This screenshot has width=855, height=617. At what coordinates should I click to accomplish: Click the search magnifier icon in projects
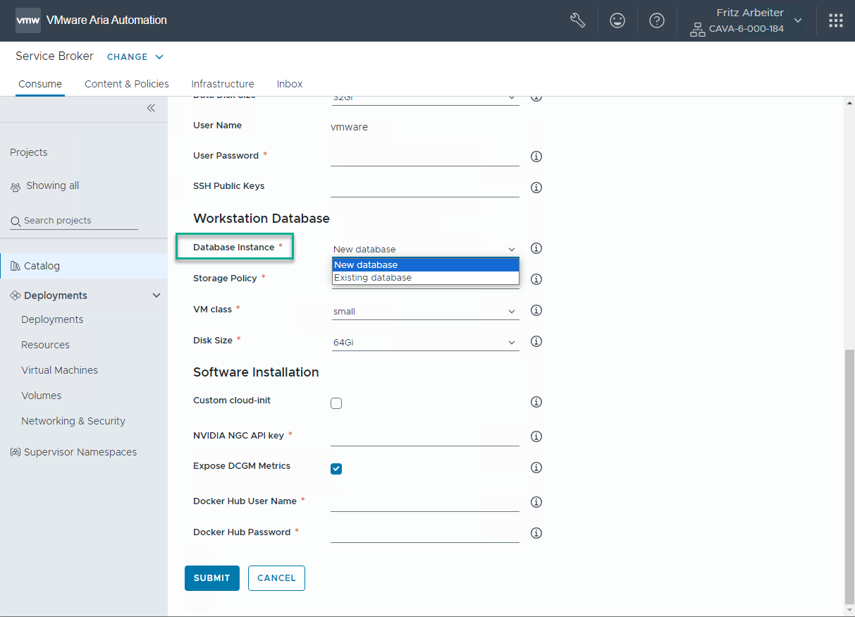click(x=16, y=221)
